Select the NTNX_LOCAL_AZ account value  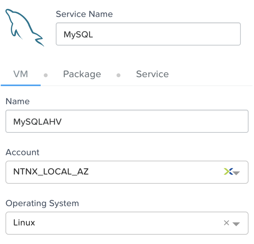click(51, 171)
